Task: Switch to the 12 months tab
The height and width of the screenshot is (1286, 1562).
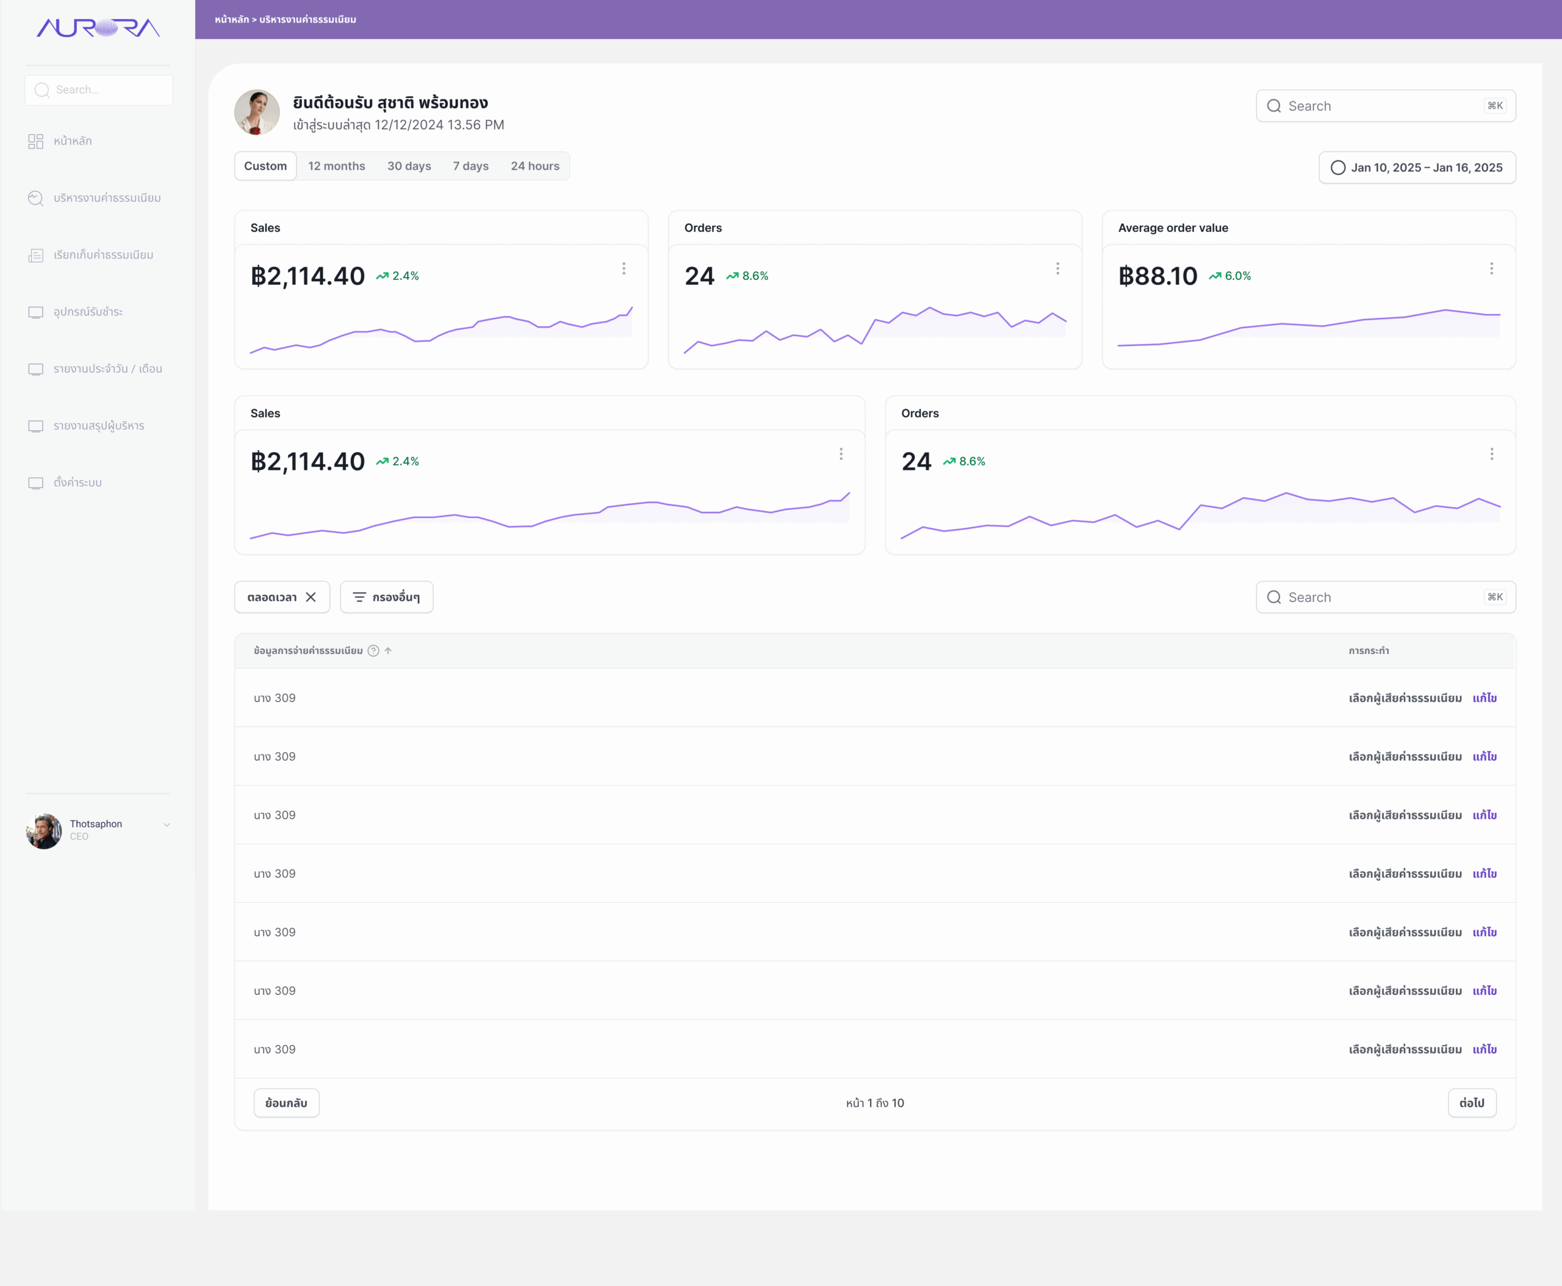Action: tap(336, 166)
